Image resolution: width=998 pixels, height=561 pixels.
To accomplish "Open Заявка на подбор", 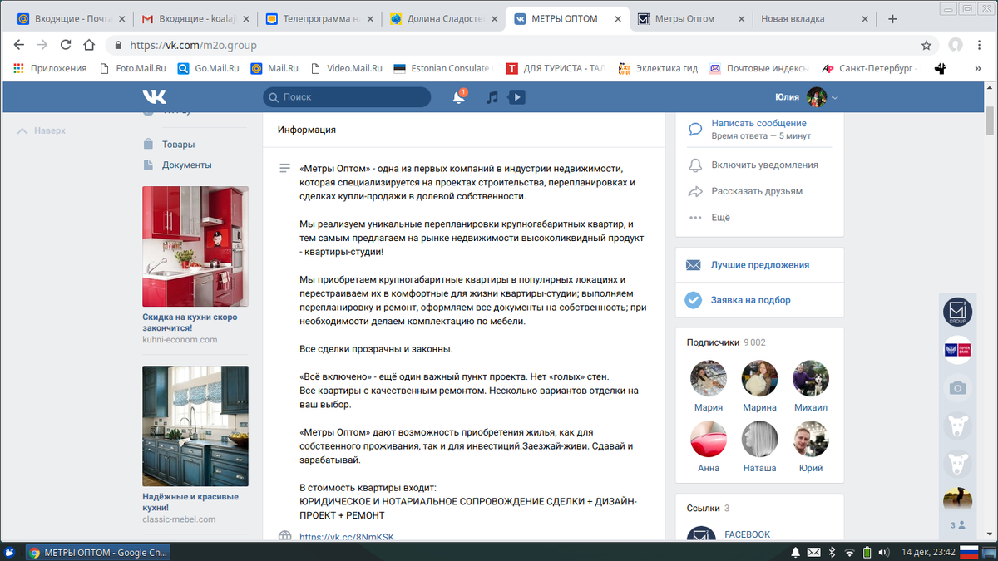I will point(750,300).
